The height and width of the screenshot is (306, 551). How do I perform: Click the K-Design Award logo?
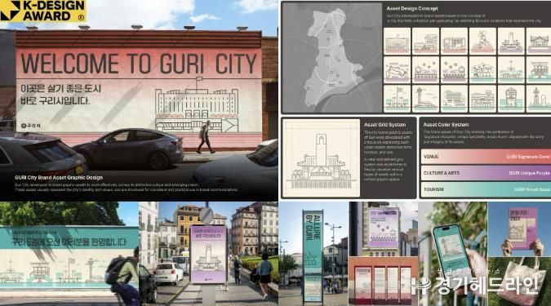pos(43,11)
